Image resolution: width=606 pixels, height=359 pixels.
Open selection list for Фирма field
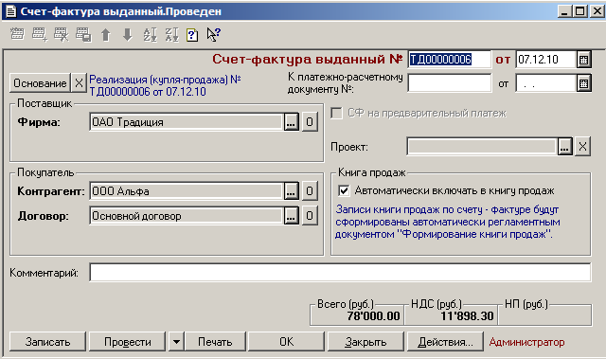(x=291, y=122)
